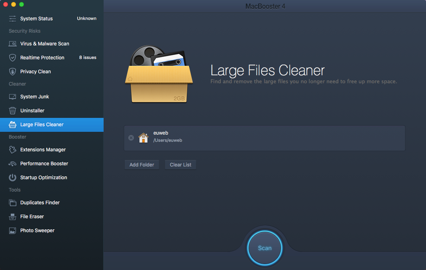This screenshot has width=426, height=270.
Task: Click the Uninstaller trash can icon
Action: click(x=12, y=111)
